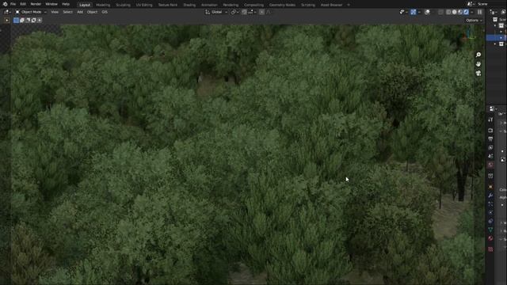Viewport: 507px width, 285px height.
Task: Open the viewport Object menu
Action: pos(92,12)
